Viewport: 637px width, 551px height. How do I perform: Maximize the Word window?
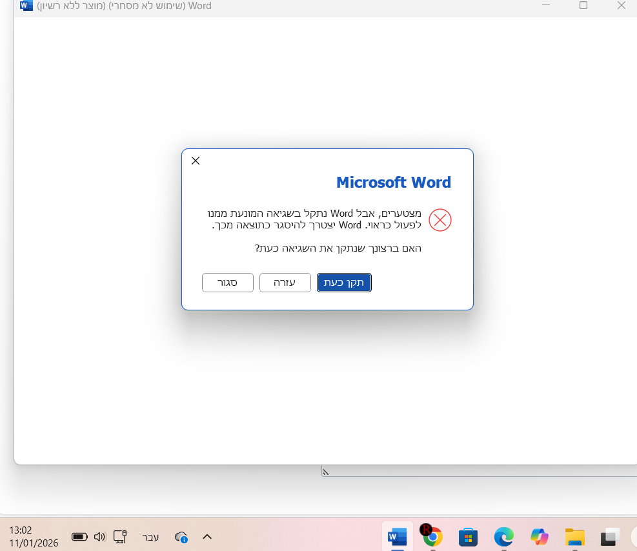tap(583, 5)
